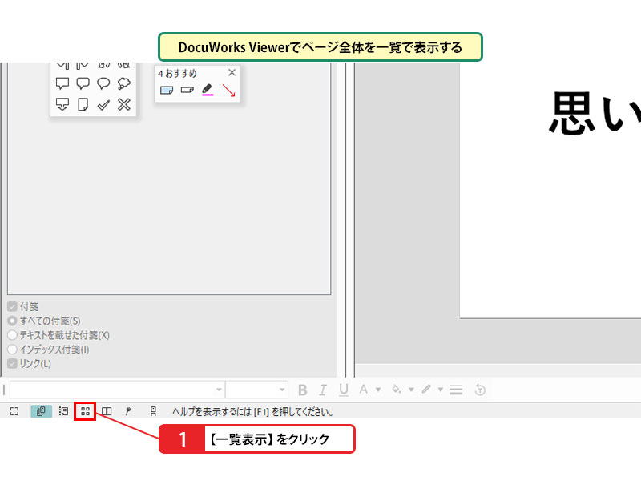
Task: Click the pin icon in status bar
Action: (128, 411)
